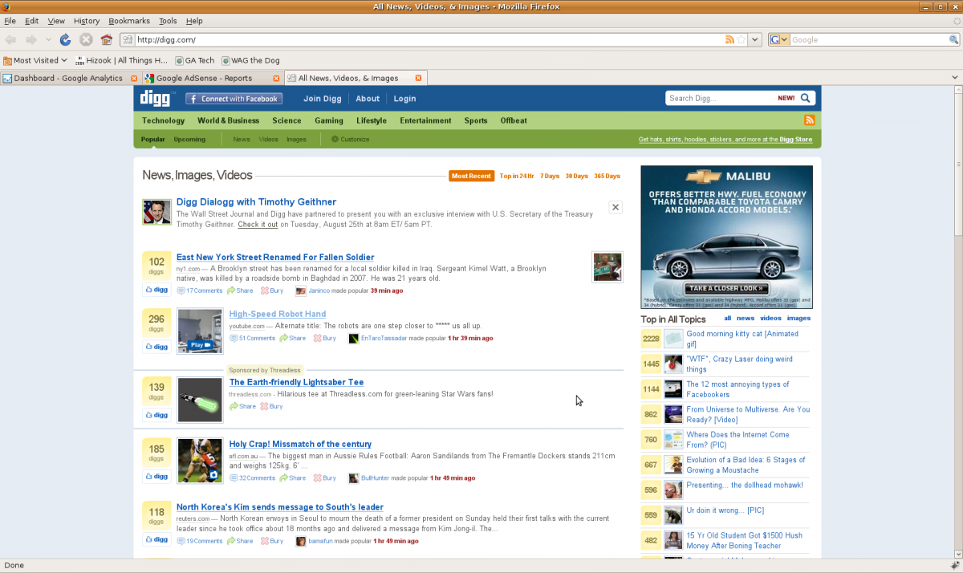Screen dimensions: 963x573
Task: Dismiss the Digg Dialogg announcement with X
Action: [x=616, y=207]
